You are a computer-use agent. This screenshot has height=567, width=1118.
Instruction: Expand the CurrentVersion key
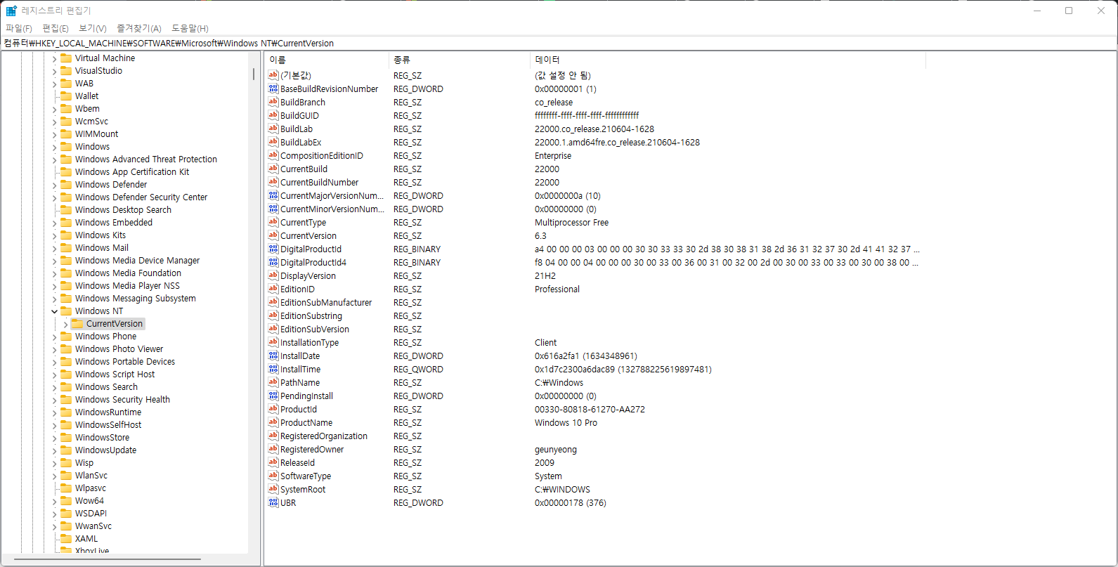[65, 324]
